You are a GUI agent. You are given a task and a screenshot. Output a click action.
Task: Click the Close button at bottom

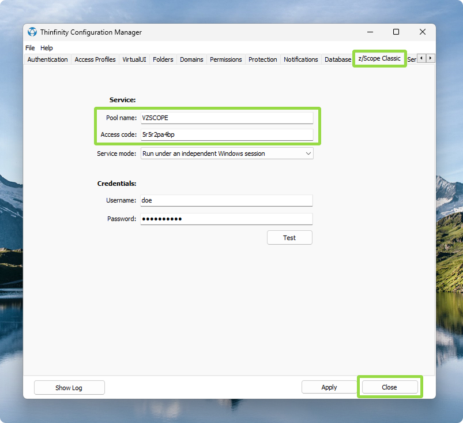click(x=390, y=387)
